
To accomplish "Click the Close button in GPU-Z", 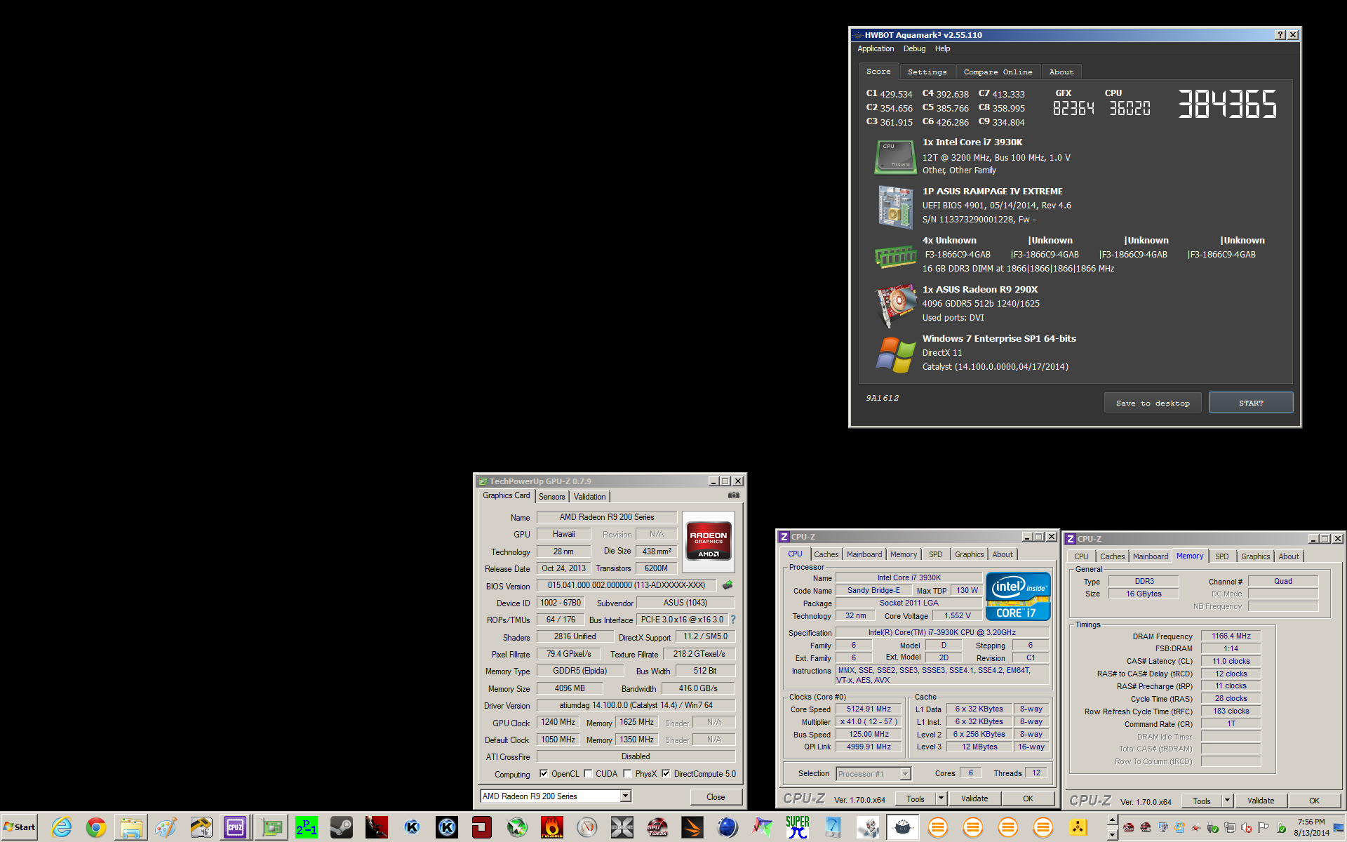I will click(x=716, y=796).
